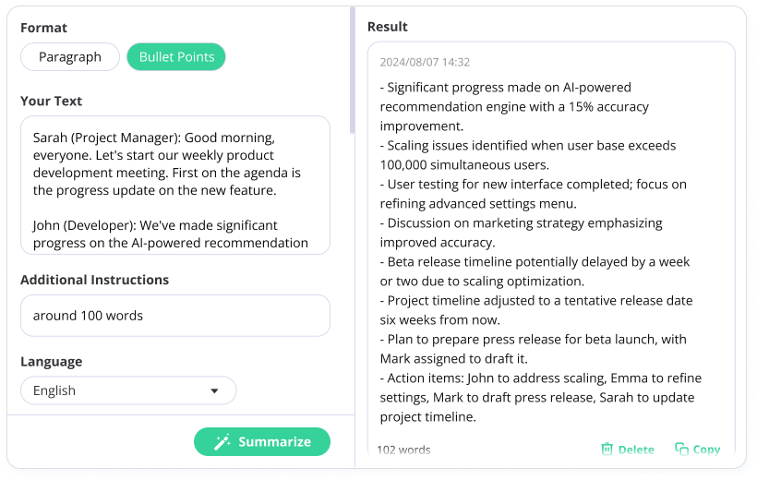
Task: Click the Action items bullet in result
Action: coord(541,398)
